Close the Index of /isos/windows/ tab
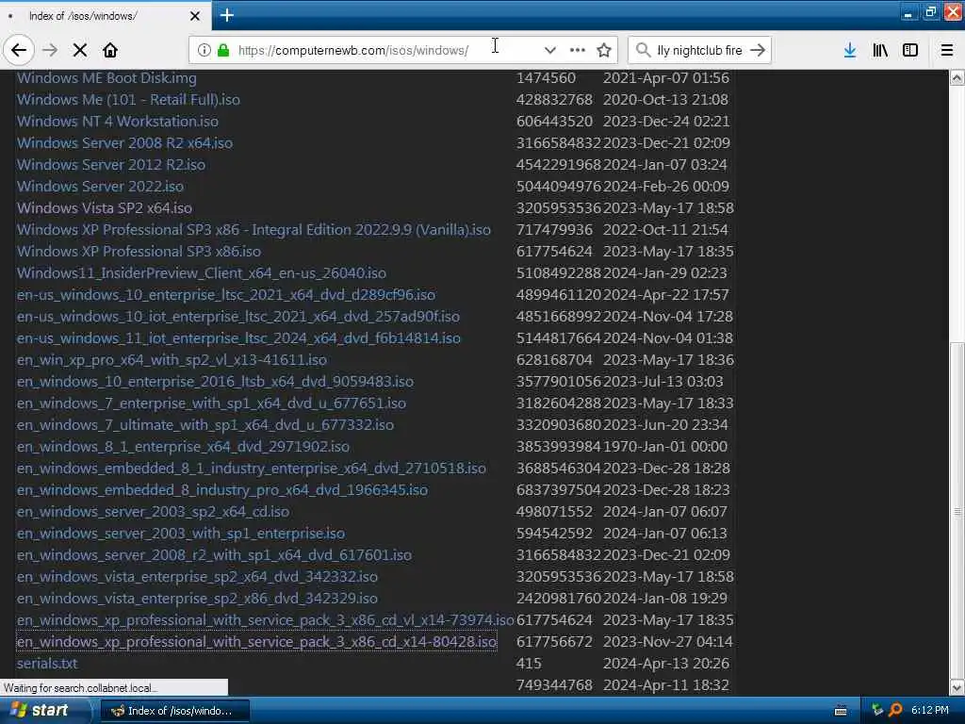The image size is (965, 724). [x=195, y=16]
